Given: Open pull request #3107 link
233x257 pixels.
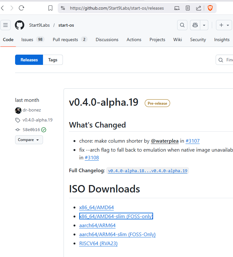Looking at the screenshot, I should tap(193, 141).
